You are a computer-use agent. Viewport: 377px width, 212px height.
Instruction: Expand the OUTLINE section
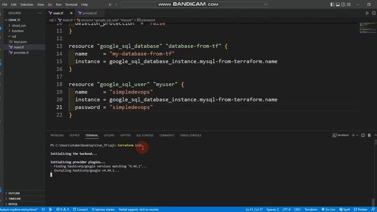14,193
